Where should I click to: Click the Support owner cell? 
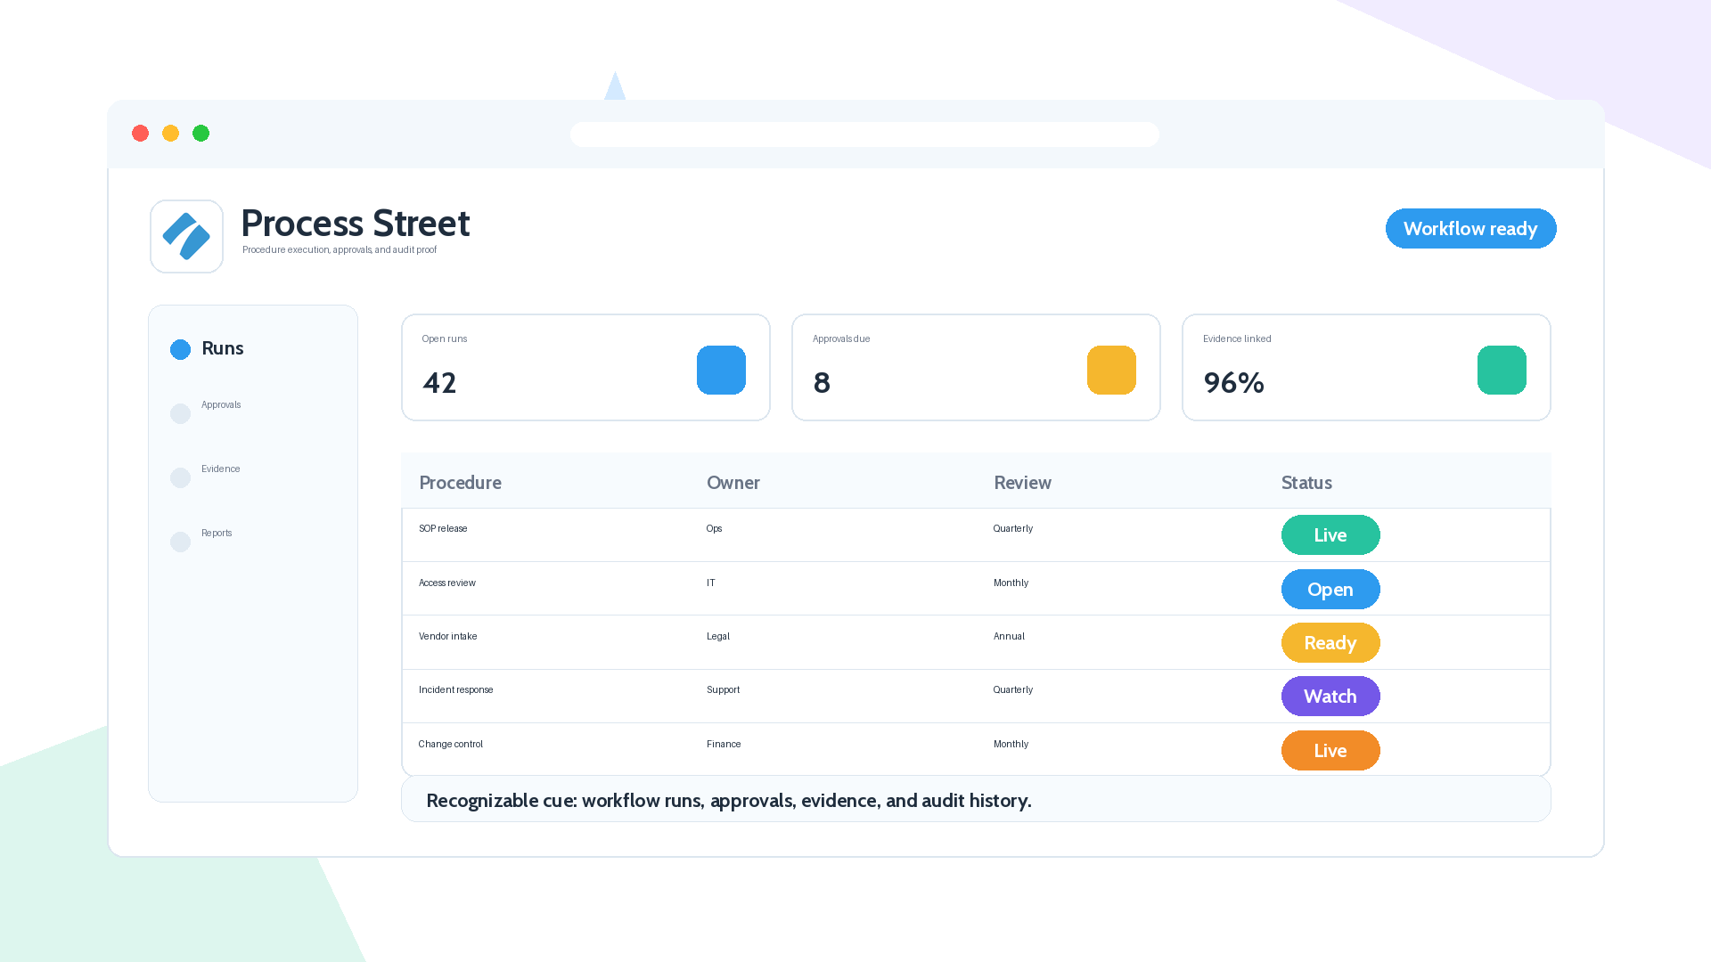[x=723, y=689]
